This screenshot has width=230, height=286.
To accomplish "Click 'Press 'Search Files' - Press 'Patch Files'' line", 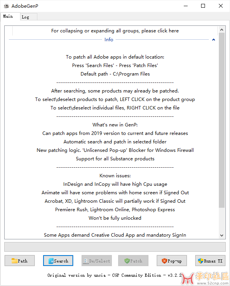I will point(115,65).
